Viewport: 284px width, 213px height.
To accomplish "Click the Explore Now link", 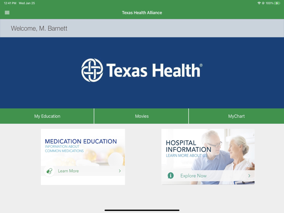I will click(x=194, y=176).
